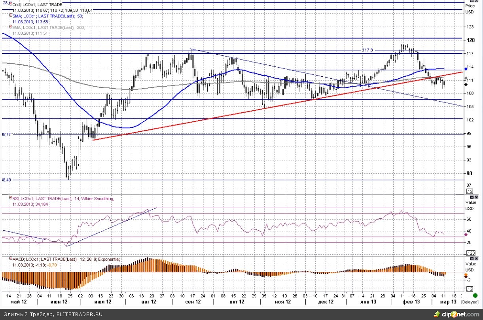Viewport: 483px width, 320px height.
Task: Click the blue SMA diamond price marker
Action: [466, 69]
